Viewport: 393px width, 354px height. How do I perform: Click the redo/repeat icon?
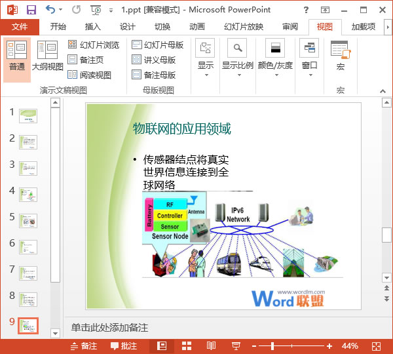76,10
